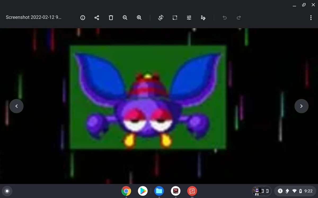
Task: Open the rescale tool
Action: (x=175, y=18)
